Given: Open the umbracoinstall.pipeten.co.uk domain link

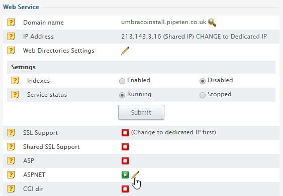Looking at the screenshot, I should click(x=164, y=22).
